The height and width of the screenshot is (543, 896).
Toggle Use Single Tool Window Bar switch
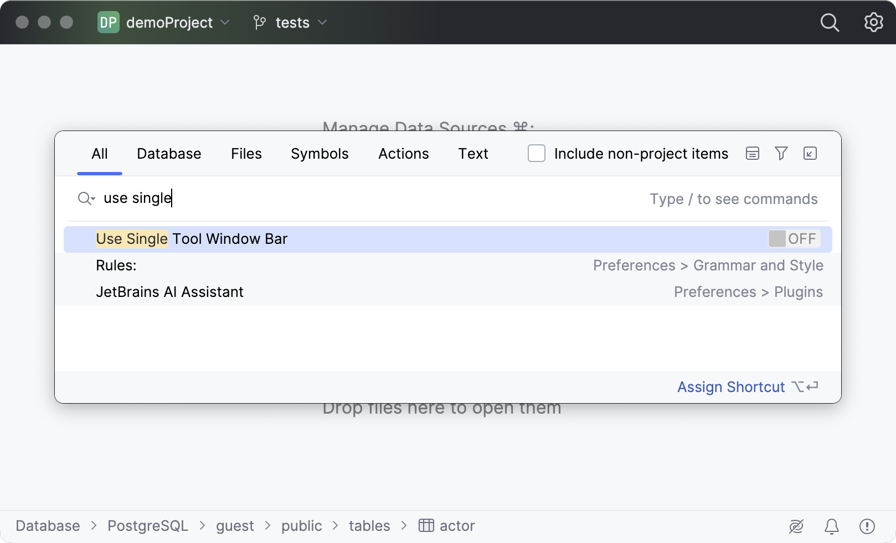click(x=794, y=239)
